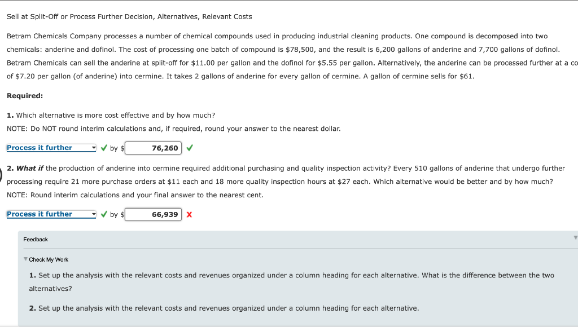This screenshot has width=578, height=327.
Task: Click the problem title Sell at Split-Off heading
Action: point(128,16)
